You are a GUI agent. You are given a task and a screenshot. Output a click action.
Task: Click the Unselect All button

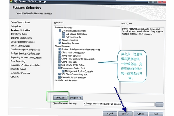[76, 98]
